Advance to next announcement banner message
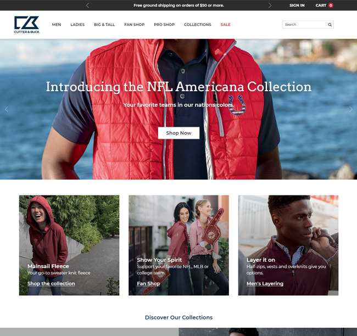Image resolution: width=357 pixels, height=336 pixels. click(270, 5)
